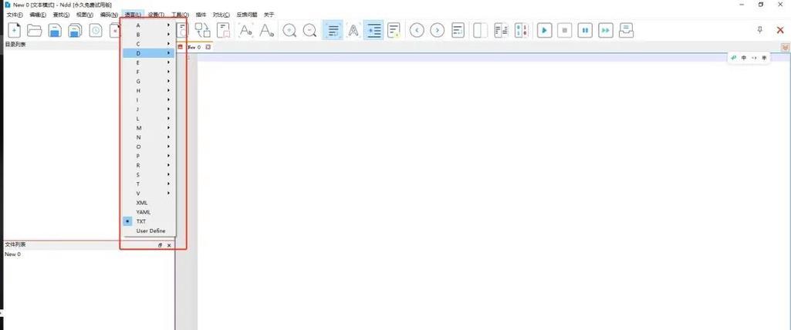Toggle the highlighted word wrap icon
The width and height of the screenshot is (791, 330).
point(333,30)
